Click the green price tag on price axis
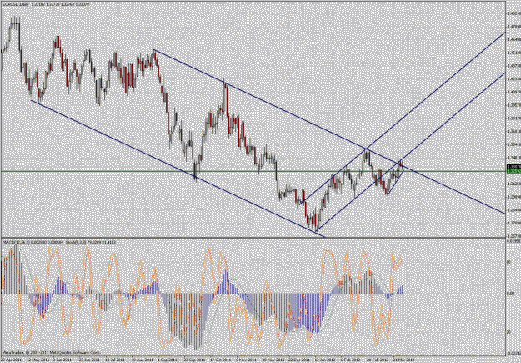The image size is (521, 363). click(x=513, y=171)
